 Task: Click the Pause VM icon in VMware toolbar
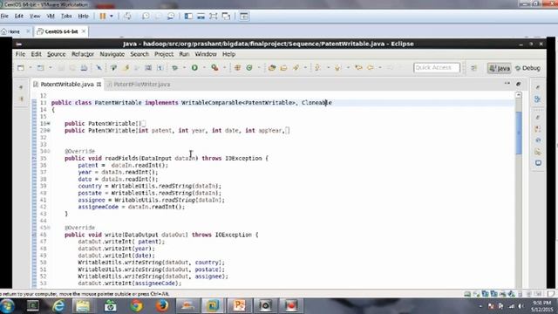(x=103, y=16)
